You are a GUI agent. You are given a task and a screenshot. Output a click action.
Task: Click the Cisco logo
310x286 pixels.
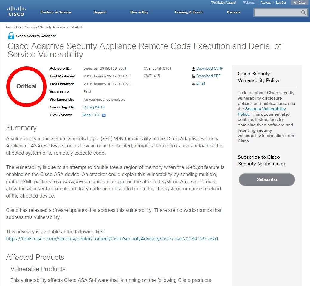16,11
